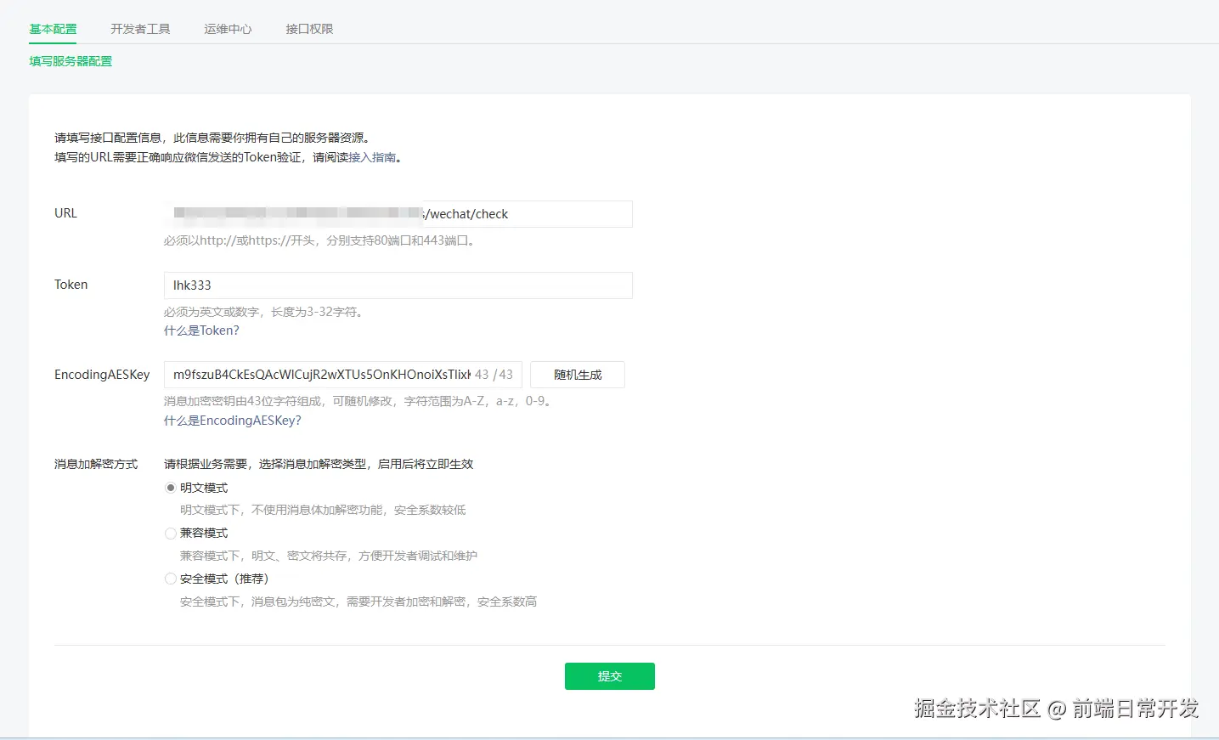Open the 接口权限 tab
Image resolution: width=1219 pixels, height=740 pixels.
point(309,29)
